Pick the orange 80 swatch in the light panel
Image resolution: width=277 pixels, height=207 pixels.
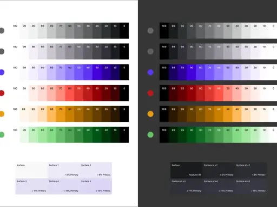[x=51, y=114]
